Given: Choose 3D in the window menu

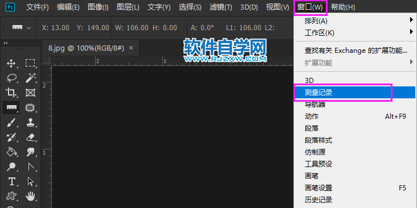Looking at the screenshot, I should [x=355, y=80].
